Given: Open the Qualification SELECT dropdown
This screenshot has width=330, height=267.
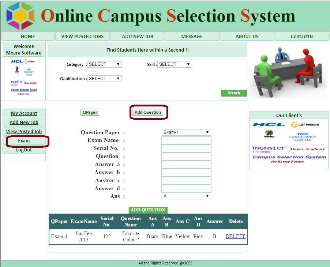Looking at the screenshot, I should point(104,78).
